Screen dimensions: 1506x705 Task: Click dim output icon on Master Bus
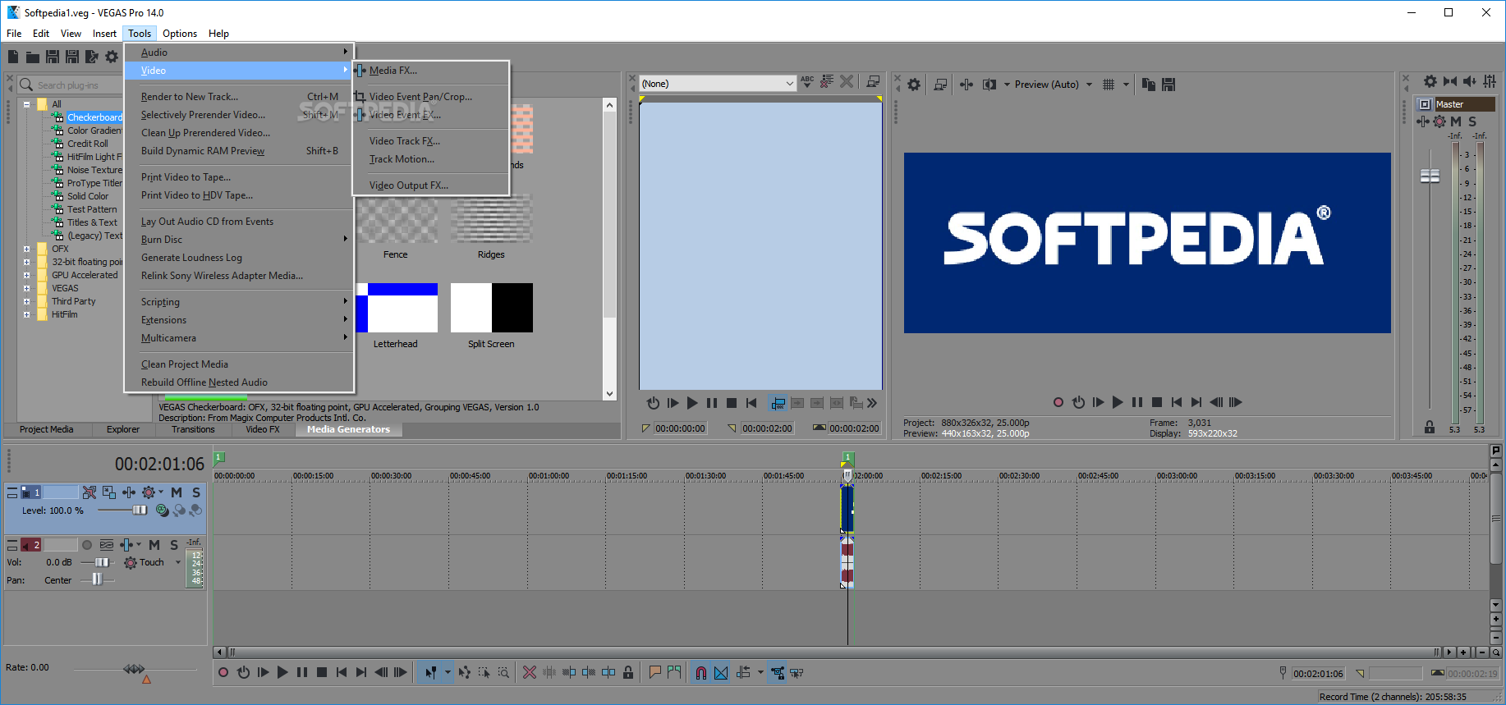[x=1470, y=81]
